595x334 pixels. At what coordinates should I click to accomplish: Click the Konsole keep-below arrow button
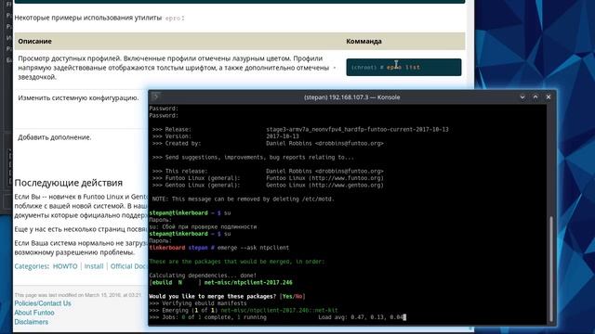coord(522,97)
